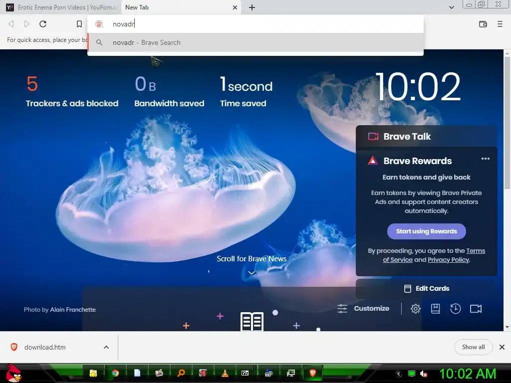
Task: Open the magnifier search taskbar icon
Action: 181,373
